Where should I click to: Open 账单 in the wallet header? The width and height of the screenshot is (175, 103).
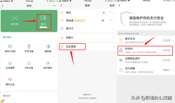[112, 5]
